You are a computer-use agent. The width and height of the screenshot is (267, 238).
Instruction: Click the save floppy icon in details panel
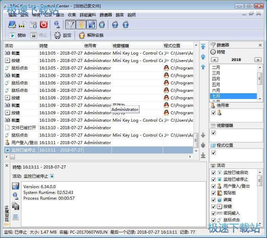(15, 186)
